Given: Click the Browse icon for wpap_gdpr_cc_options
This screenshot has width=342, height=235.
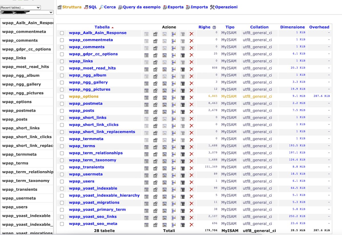Looking at the screenshot, I should click(x=146, y=55).
